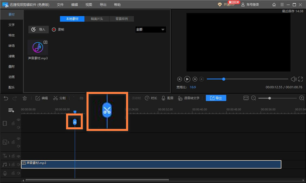Toggle lock on the picture-in-picture track
Screen dimensions: 306x183
click(13, 142)
